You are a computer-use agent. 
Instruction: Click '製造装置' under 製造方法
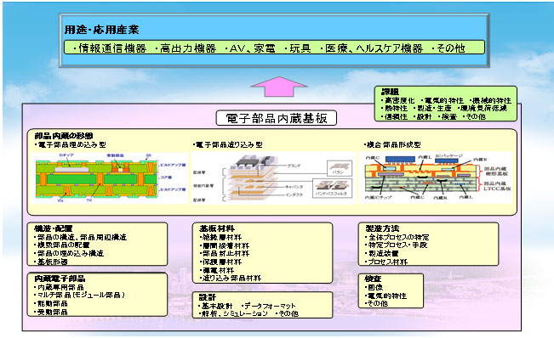pos(383,253)
